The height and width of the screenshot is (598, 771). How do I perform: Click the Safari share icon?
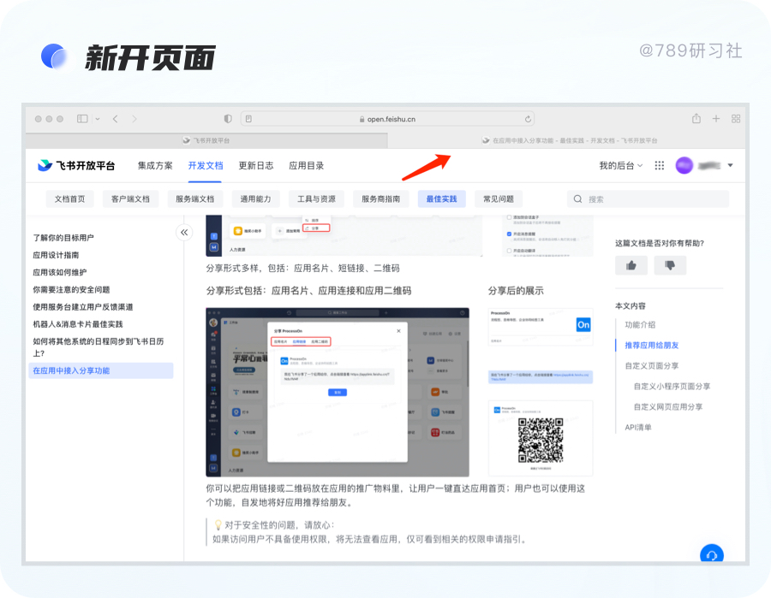[696, 118]
